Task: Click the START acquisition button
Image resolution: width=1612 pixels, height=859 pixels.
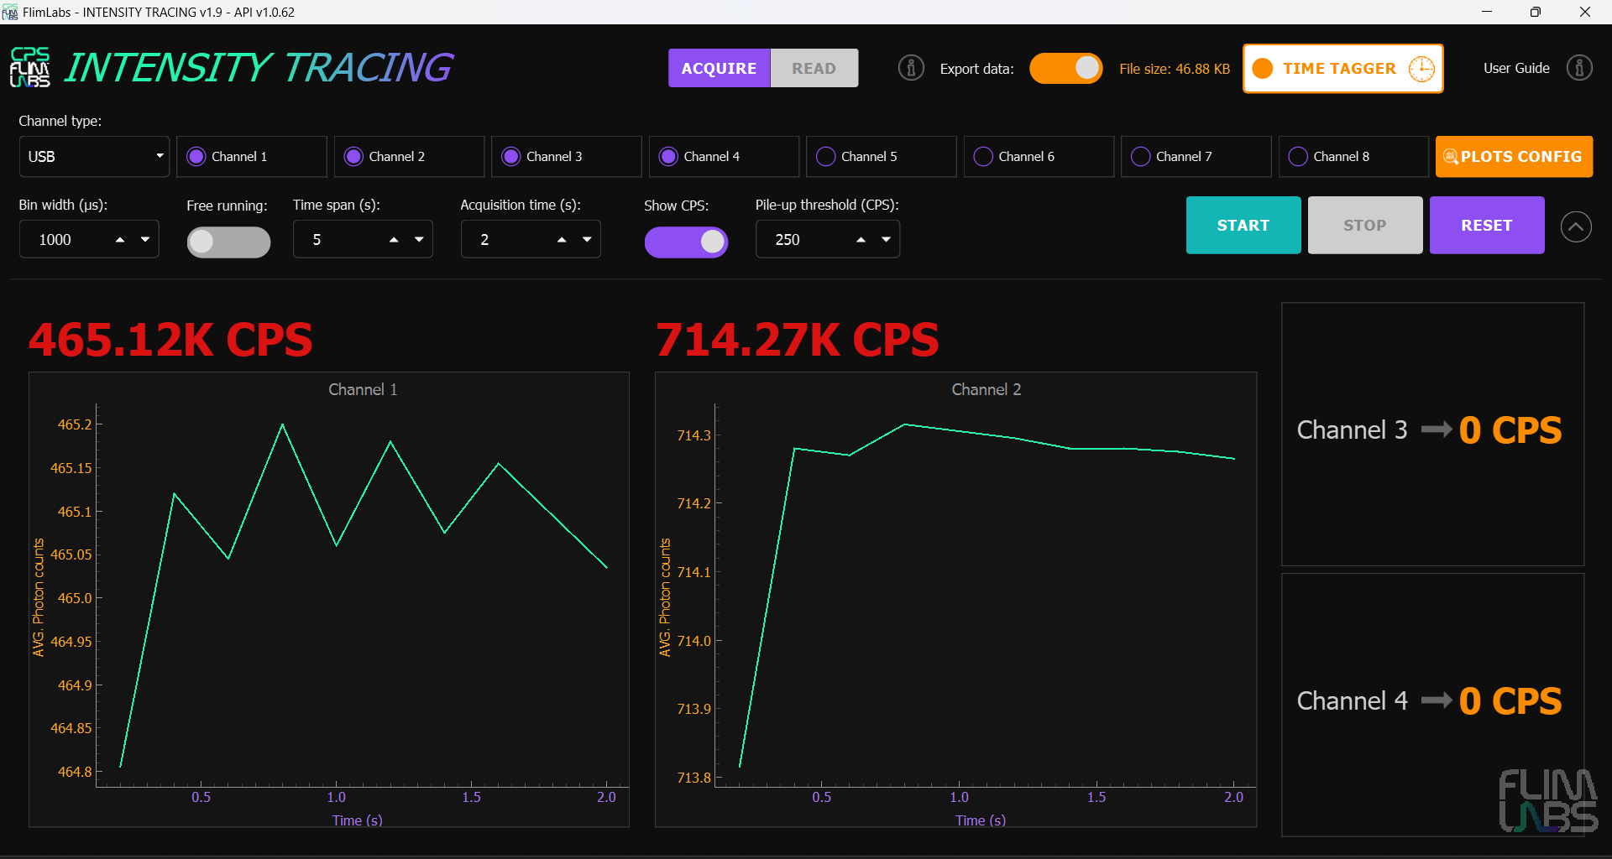Action: pyautogui.click(x=1243, y=225)
